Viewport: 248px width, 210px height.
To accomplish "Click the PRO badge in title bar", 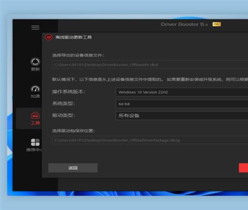I will (216, 24).
